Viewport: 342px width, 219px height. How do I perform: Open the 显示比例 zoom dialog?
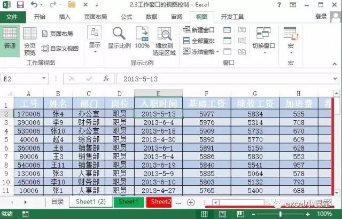pyautogui.click(x=119, y=38)
